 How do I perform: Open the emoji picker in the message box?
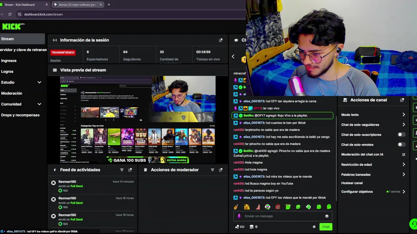327,216
